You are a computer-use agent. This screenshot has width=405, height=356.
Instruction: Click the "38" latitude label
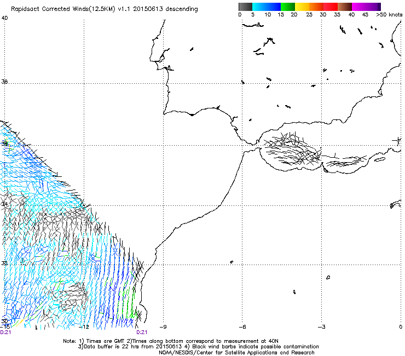4,82
